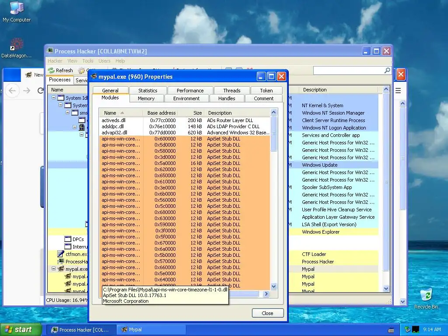Click the search magnifier icon in Process Hacker

387,70
